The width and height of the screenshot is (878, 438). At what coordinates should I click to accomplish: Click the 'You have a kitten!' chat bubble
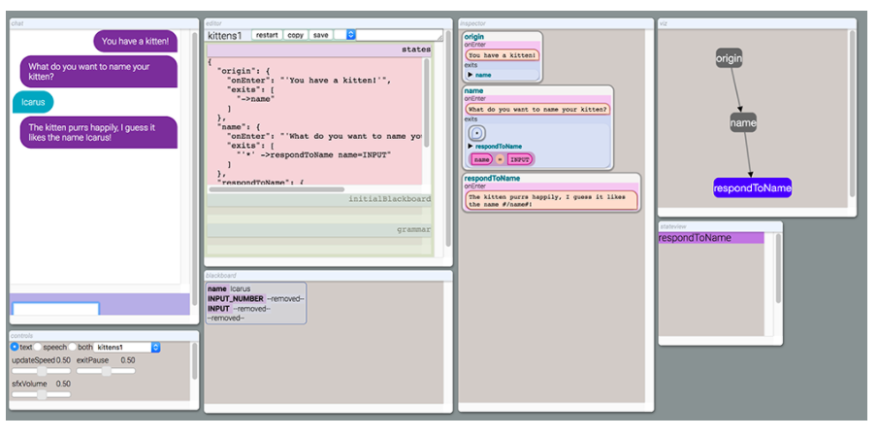click(136, 41)
